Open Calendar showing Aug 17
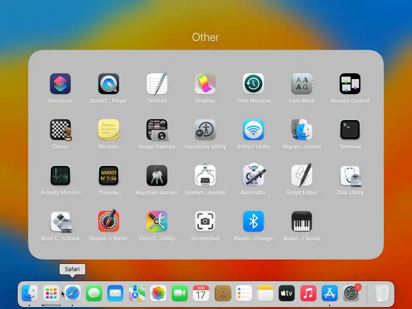412x309 pixels. pos(201,293)
